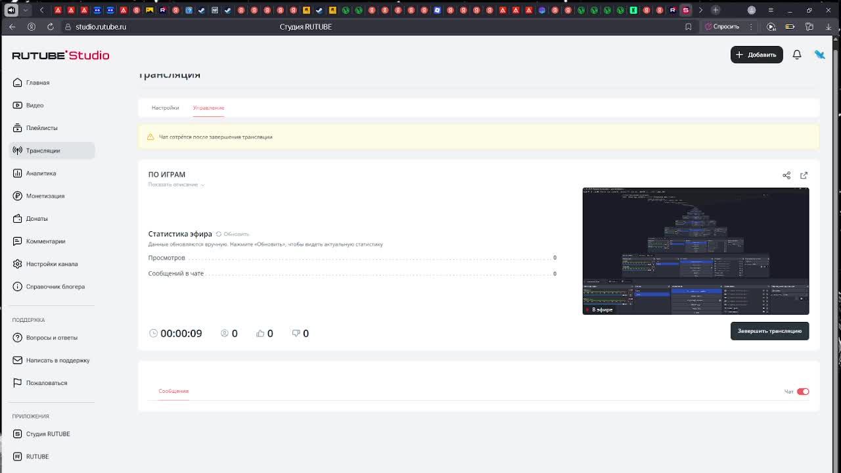This screenshot has width=841, height=473.
Task: Click the Пожаловаться flag item
Action: [52, 383]
